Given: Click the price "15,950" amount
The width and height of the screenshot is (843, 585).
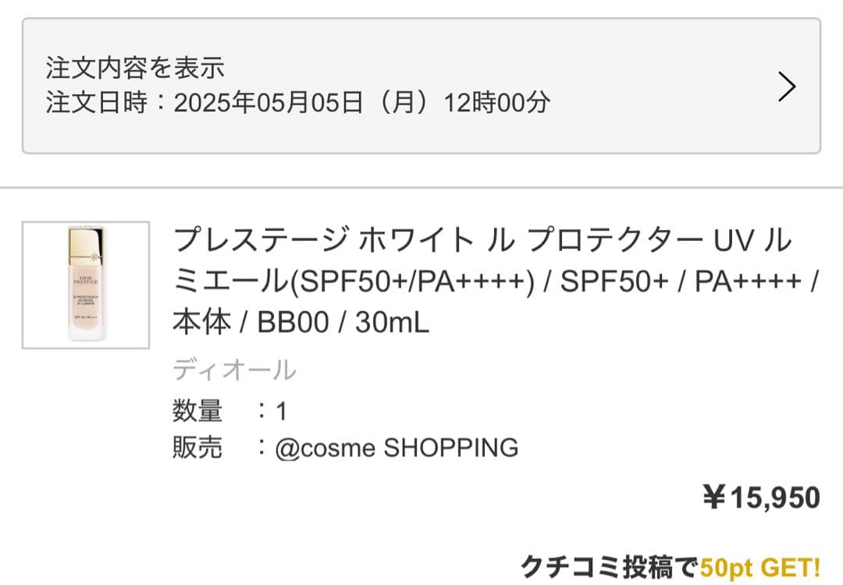Looking at the screenshot, I should [x=775, y=498].
